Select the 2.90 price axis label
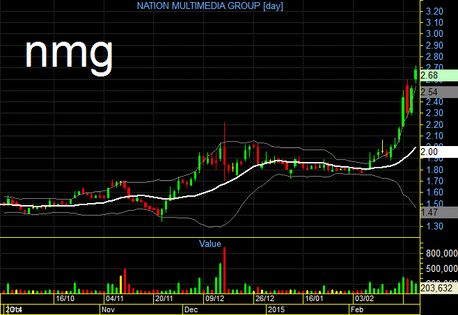This screenshot has height=315, width=458. (x=434, y=45)
